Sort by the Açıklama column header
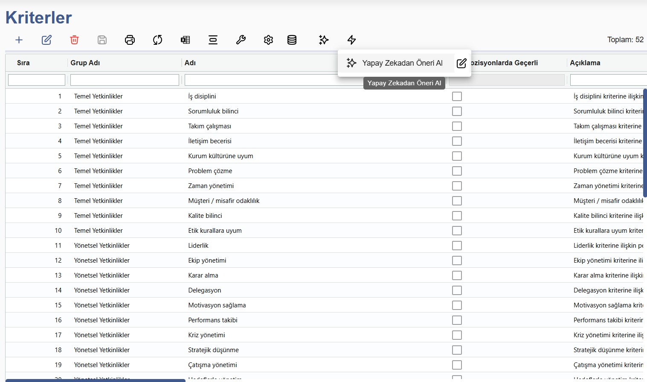 (x=585, y=63)
